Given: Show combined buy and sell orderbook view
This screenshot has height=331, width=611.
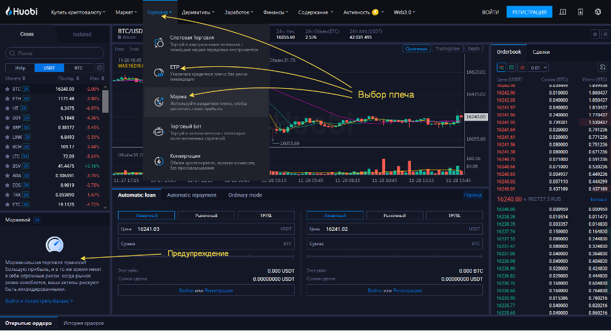Looking at the screenshot, I should click(x=501, y=67).
